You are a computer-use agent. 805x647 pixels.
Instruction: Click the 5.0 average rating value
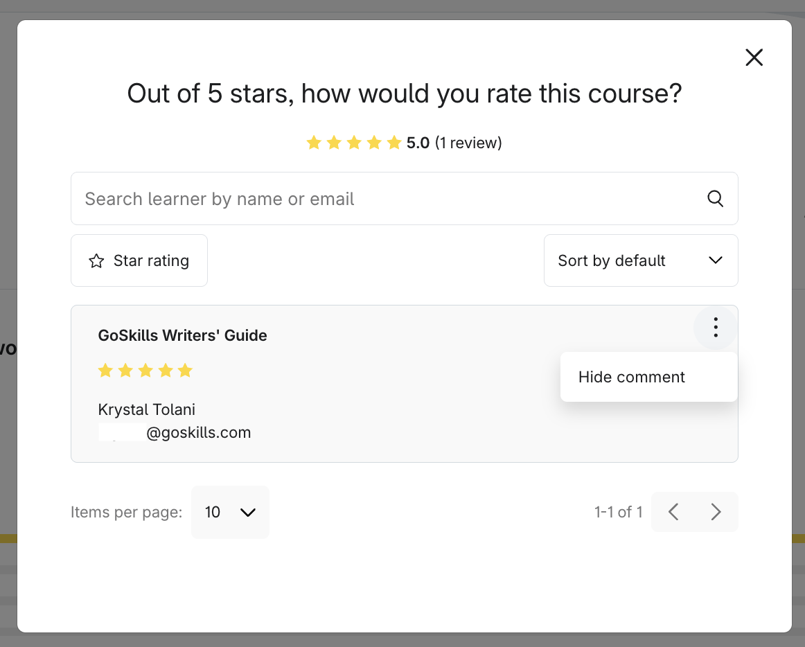[x=417, y=143]
